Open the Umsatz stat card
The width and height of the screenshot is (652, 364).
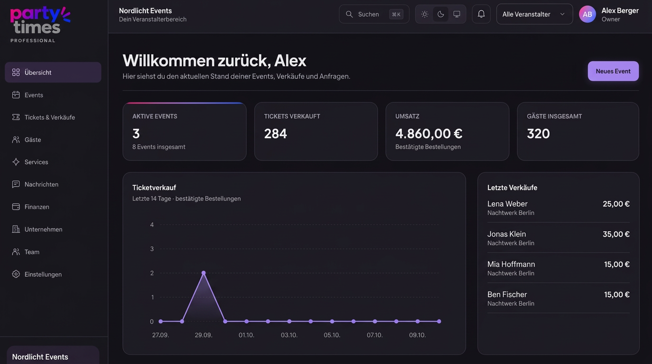(x=447, y=131)
